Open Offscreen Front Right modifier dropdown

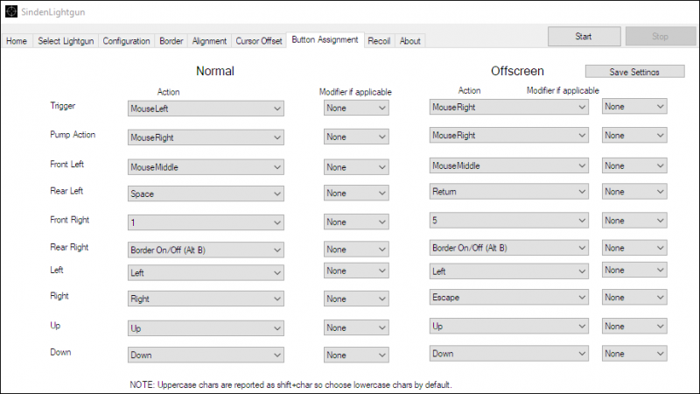(x=634, y=221)
